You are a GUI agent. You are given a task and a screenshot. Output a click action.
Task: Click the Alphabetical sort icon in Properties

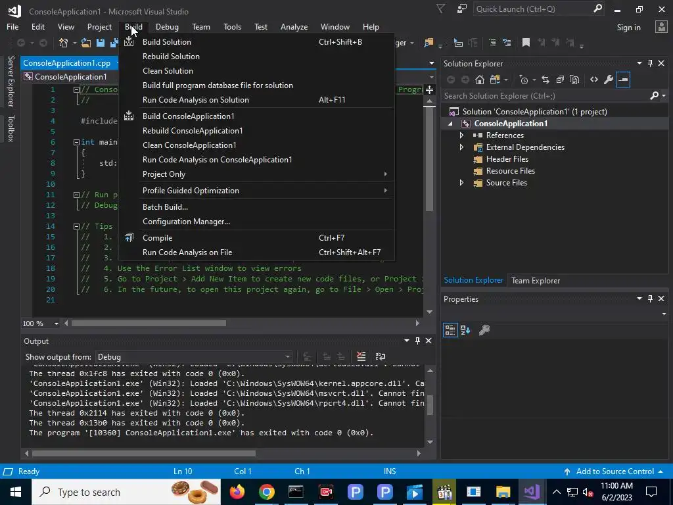465,330
